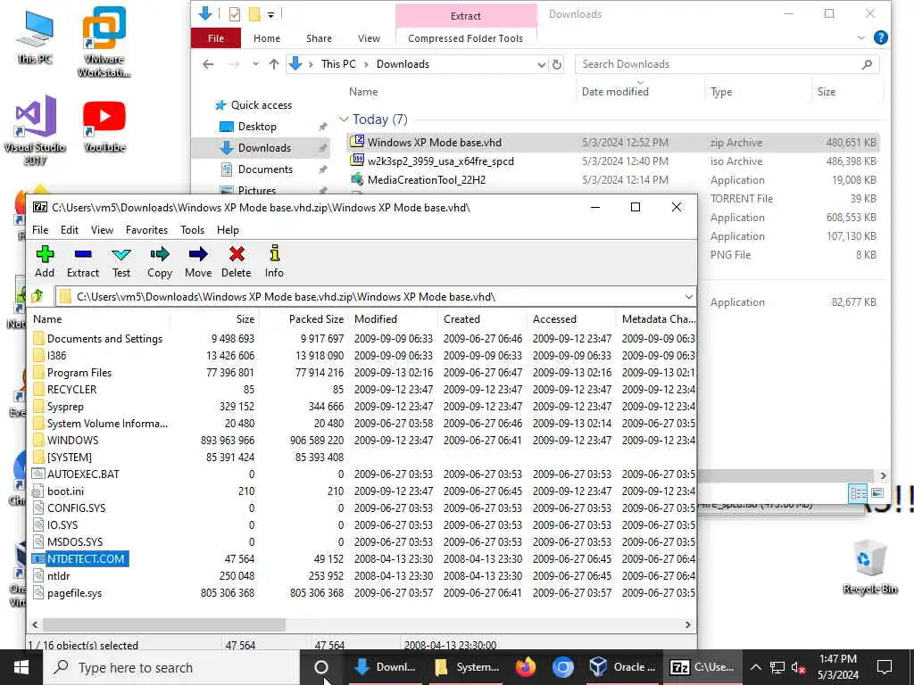Go up one level in File Explorer
Image resolution: width=914 pixels, height=685 pixels.
[x=274, y=64]
